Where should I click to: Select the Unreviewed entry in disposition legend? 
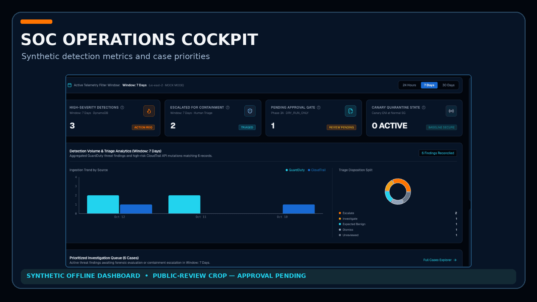[x=398, y=235]
